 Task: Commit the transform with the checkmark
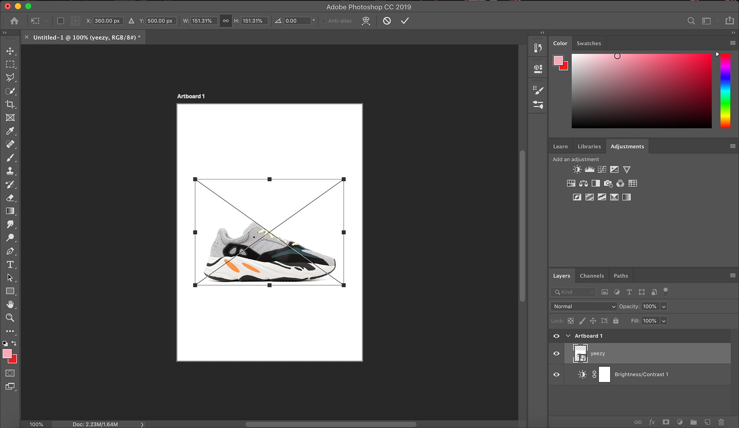405,21
